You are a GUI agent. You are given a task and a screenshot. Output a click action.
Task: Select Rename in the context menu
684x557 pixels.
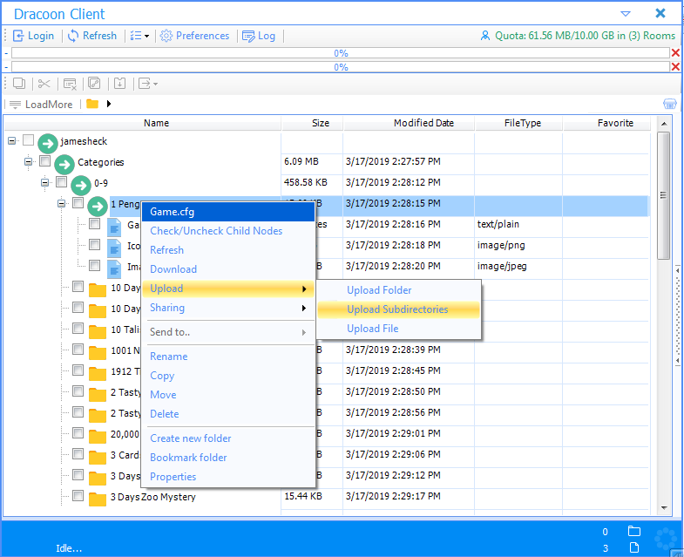tap(227, 357)
